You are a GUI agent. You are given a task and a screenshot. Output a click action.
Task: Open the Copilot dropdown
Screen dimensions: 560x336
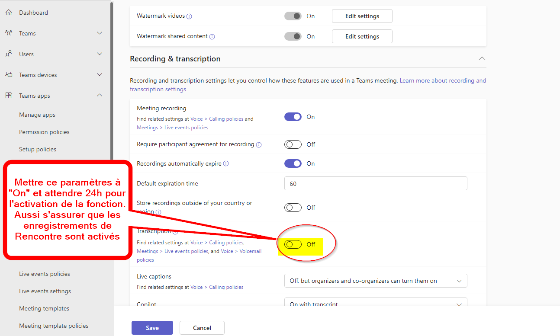point(376,302)
